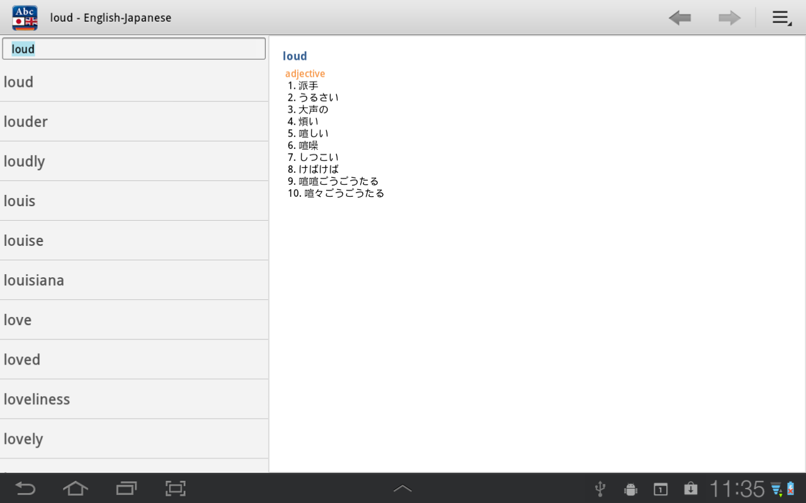The height and width of the screenshot is (503, 806).
Task: Select 'love' in the word list
Action: point(134,319)
